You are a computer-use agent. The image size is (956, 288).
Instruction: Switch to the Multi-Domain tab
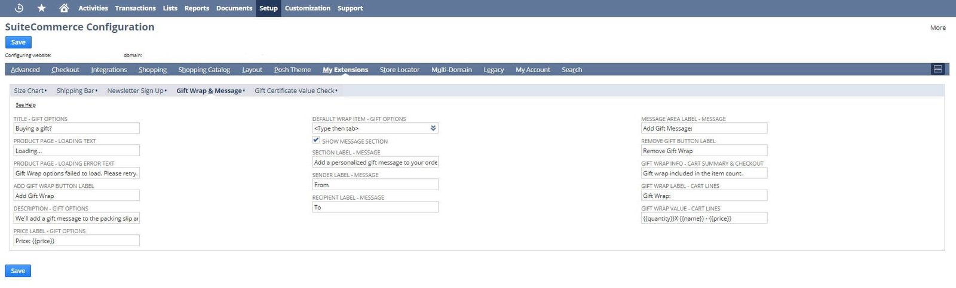[x=452, y=70]
